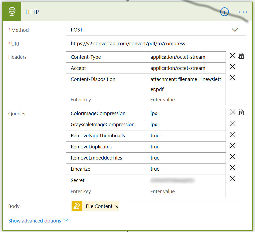255x232 pixels.
Task: Delete the Content-Type header row
Action: pos(232,56)
